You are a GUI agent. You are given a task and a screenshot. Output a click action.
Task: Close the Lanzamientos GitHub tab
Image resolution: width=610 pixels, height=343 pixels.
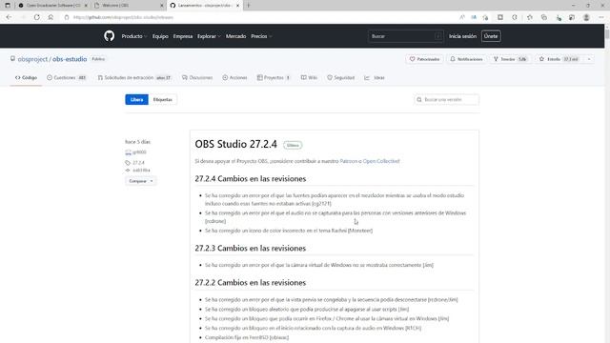[x=237, y=6]
